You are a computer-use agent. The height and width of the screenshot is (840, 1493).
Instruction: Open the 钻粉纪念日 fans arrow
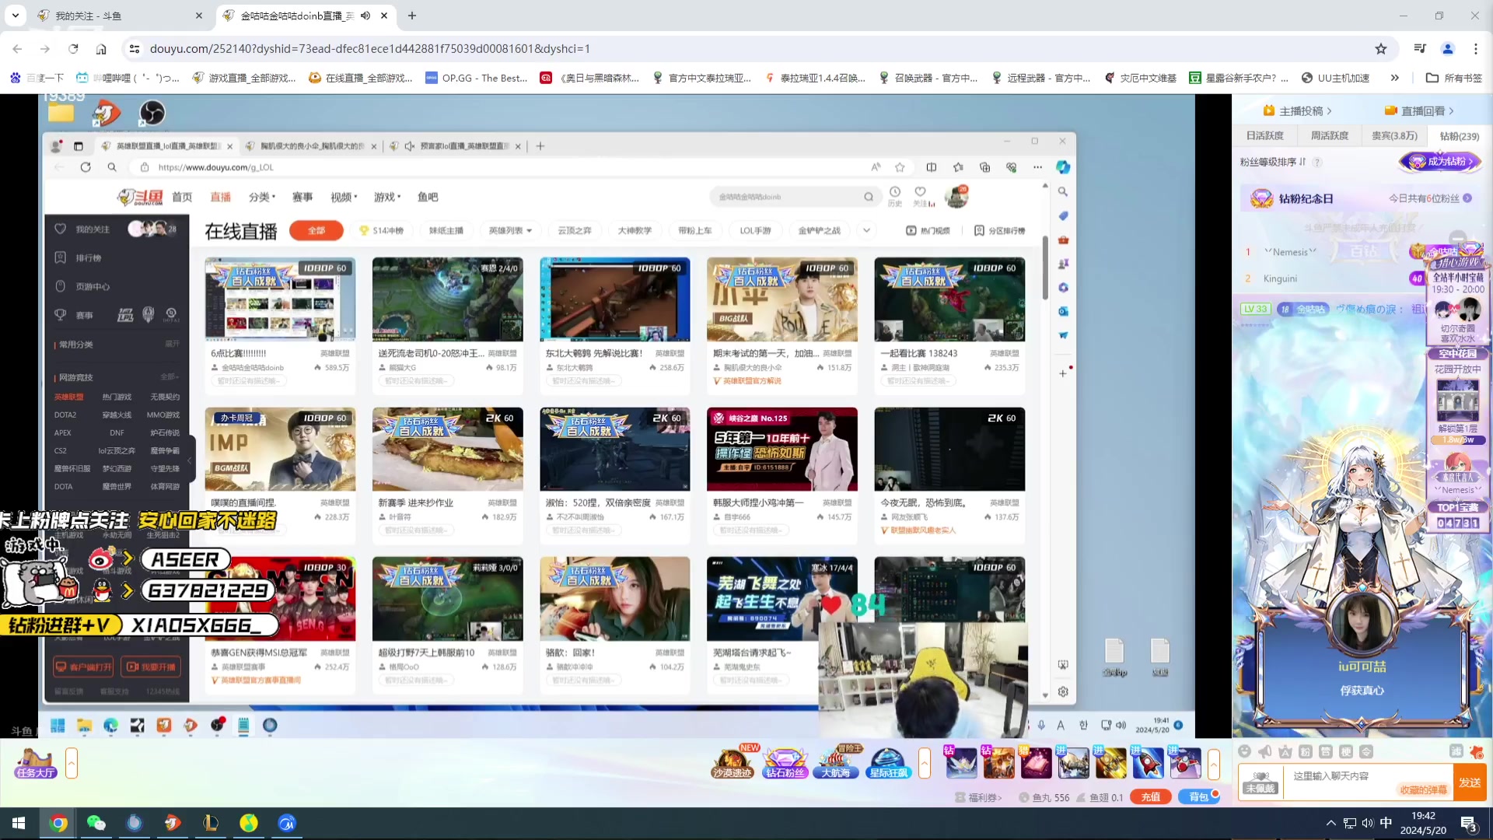point(1467,198)
